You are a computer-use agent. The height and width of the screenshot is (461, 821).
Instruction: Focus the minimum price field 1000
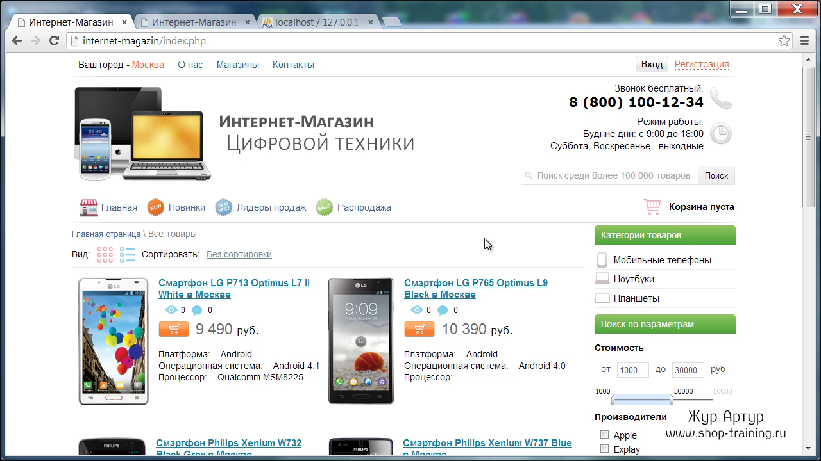(x=633, y=370)
